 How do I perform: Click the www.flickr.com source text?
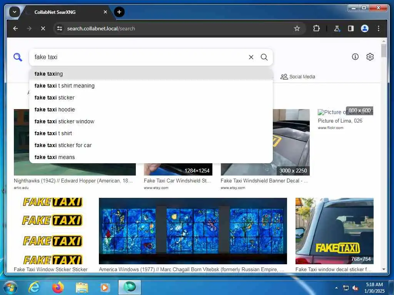pyautogui.click(x=331, y=128)
